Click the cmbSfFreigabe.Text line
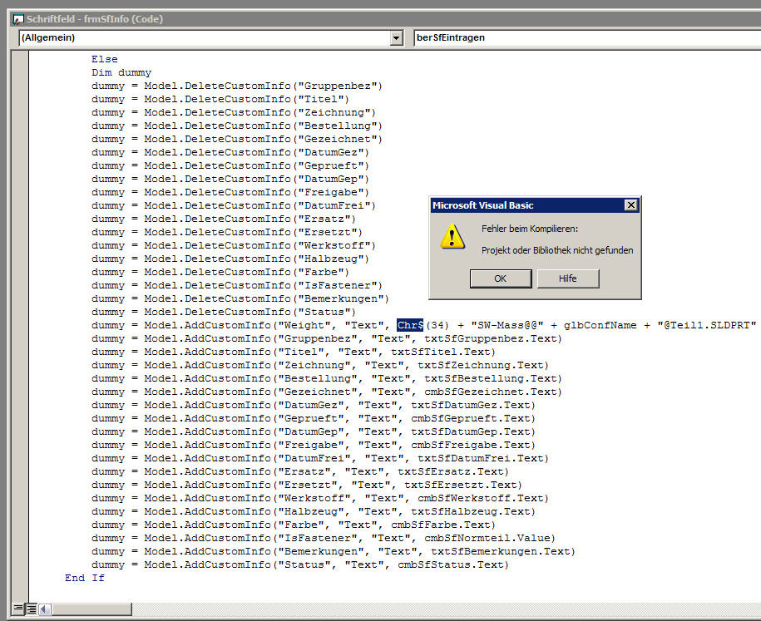The width and height of the screenshot is (761, 621). (x=314, y=445)
